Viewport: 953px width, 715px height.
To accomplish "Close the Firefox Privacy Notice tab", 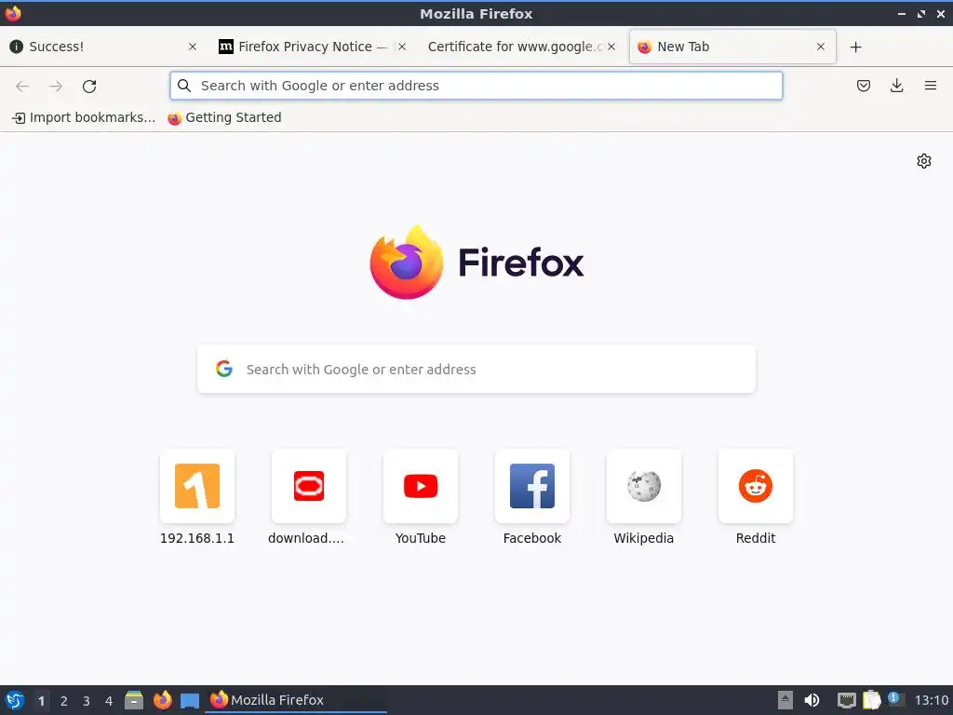I will coord(402,47).
